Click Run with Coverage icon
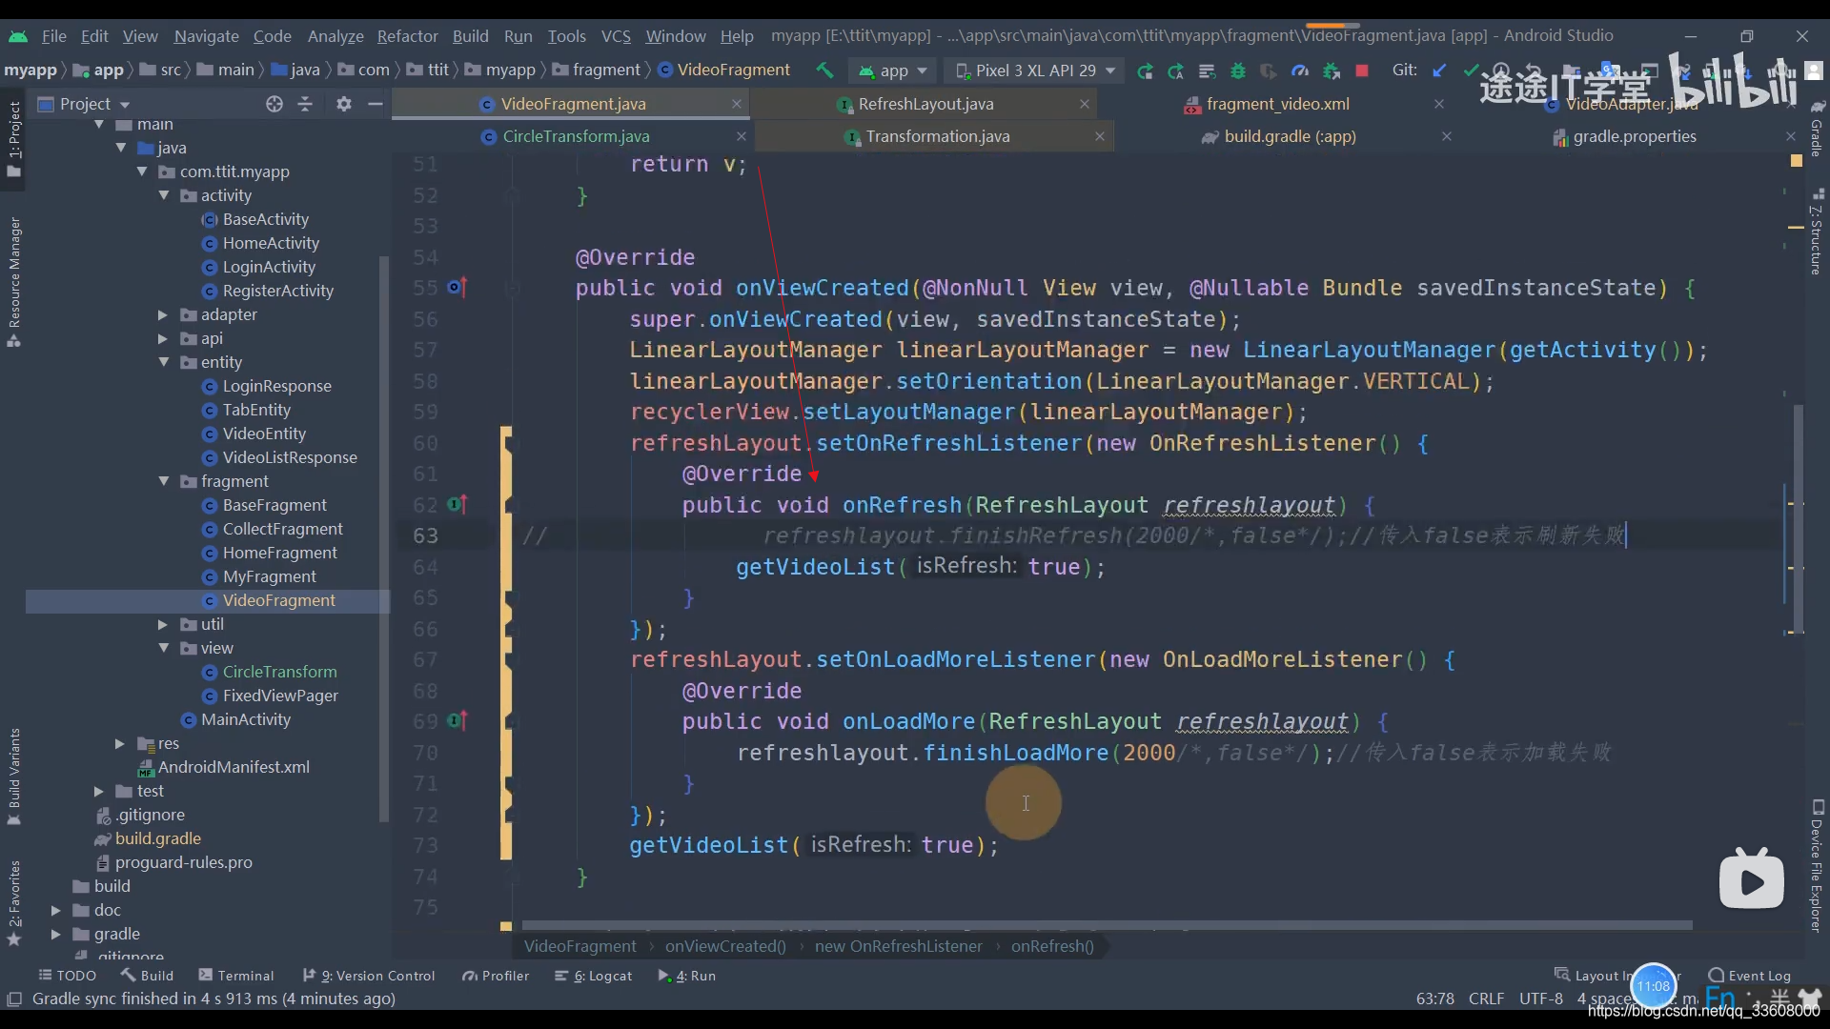 point(1269,71)
